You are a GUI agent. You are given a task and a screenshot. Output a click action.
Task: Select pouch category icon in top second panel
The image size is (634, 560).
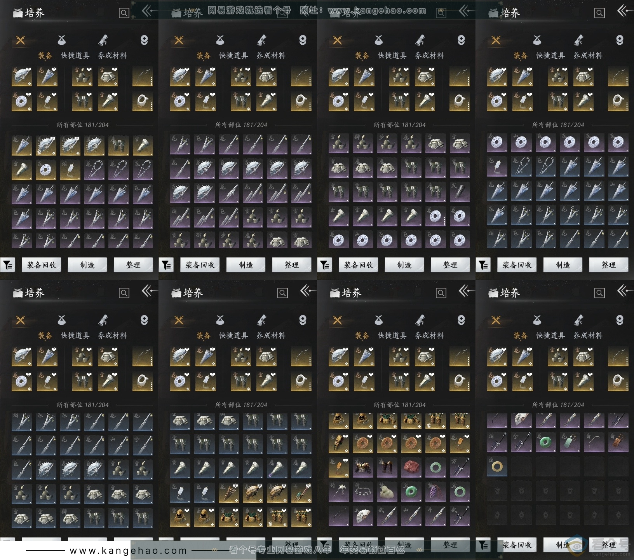(x=220, y=40)
